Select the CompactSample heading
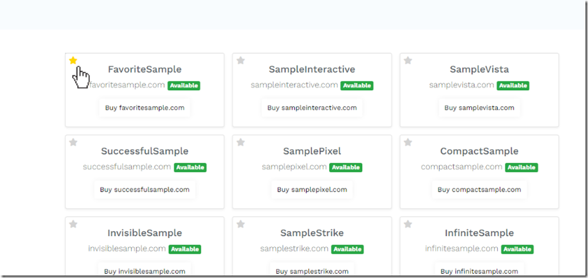Viewport: 588px width, 278px height. point(479,151)
